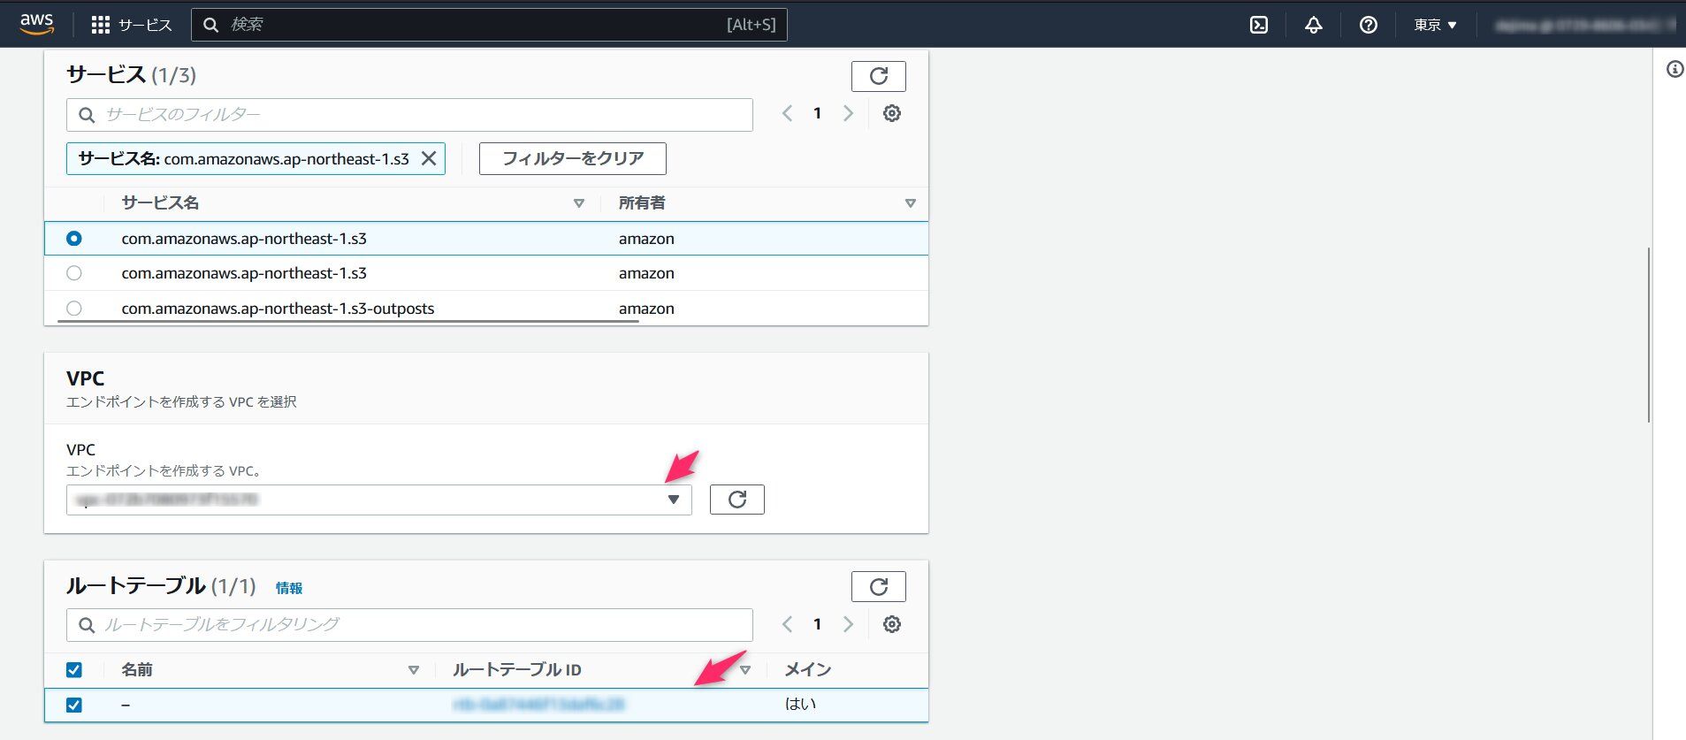Select the second ap-northeast-1.s3 service

pyautogui.click(x=74, y=273)
